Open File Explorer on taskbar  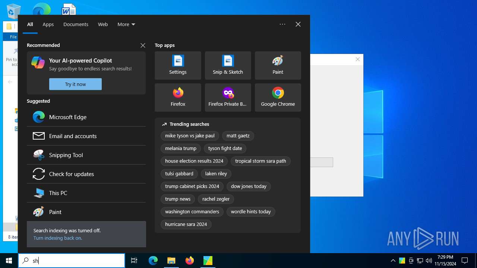(x=171, y=261)
